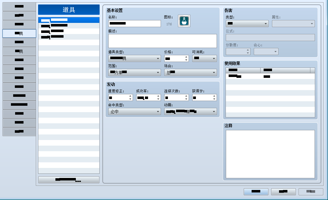
Task: Lower 获得TP with its down arrow
Action: pyautogui.click(x=214, y=99)
